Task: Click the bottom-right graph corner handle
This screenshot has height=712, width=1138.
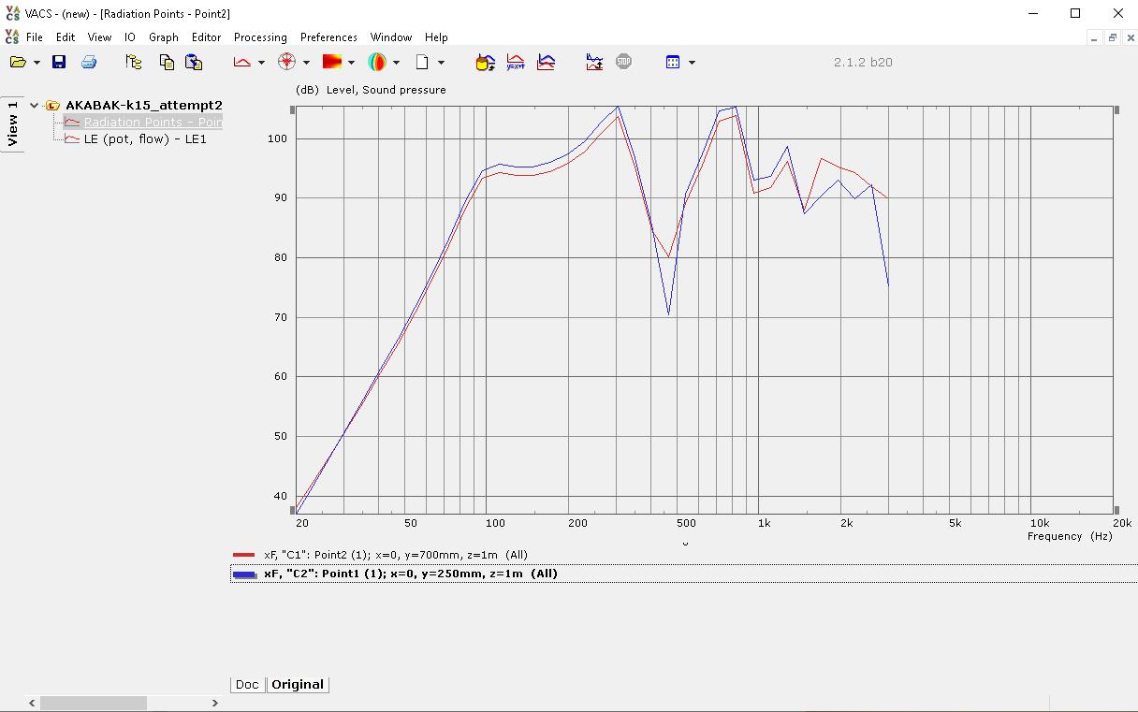Action: tap(1116, 509)
